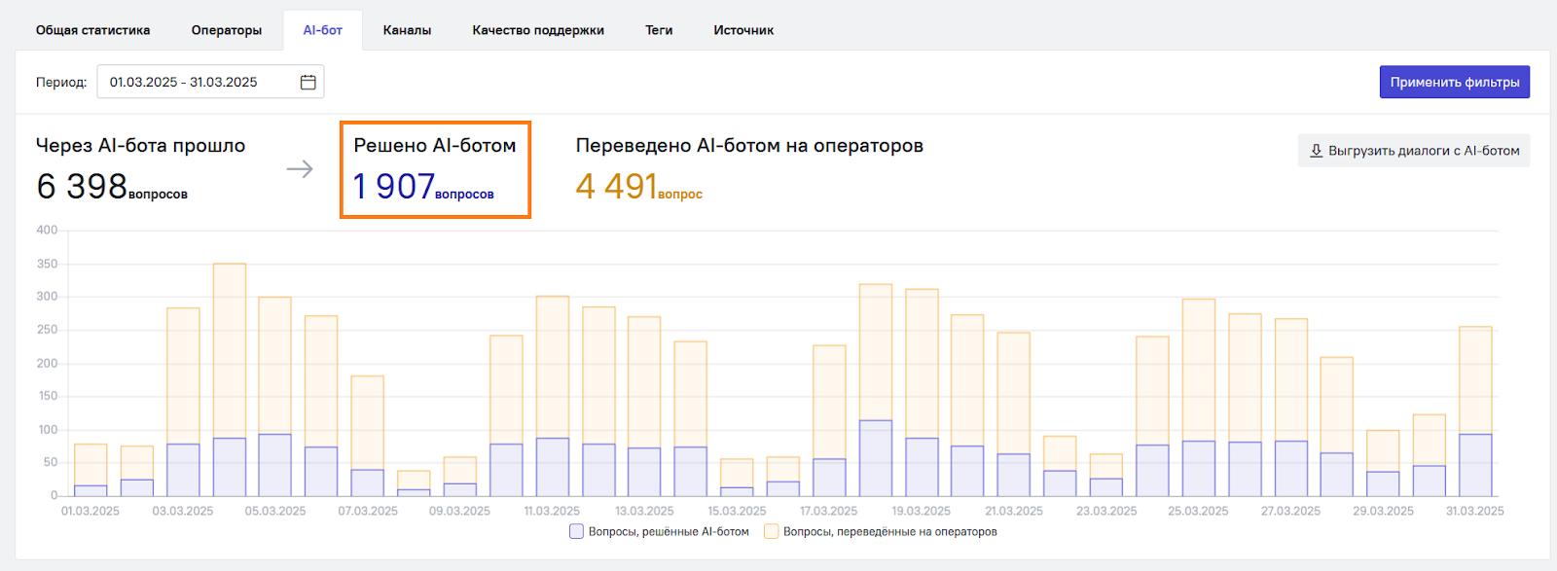The width and height of the screenshot is (1557, 571).
Task: Click y-axis label 400
Action: click(x=47, y=231)
